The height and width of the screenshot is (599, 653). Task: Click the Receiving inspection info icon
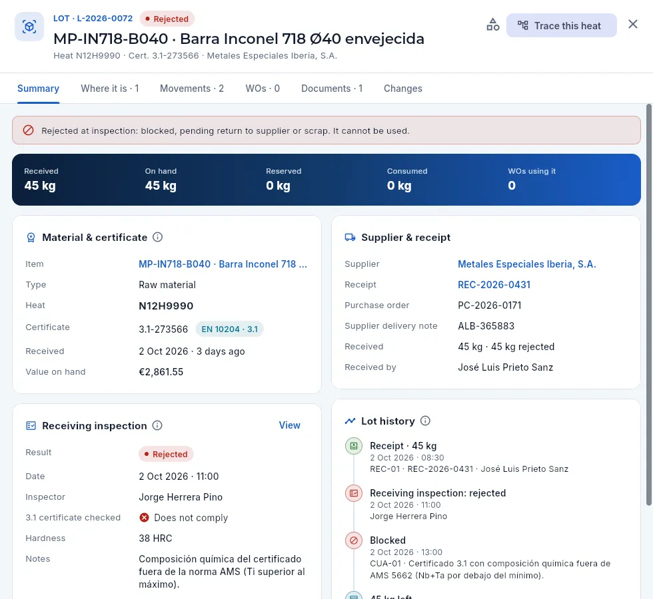157,425
